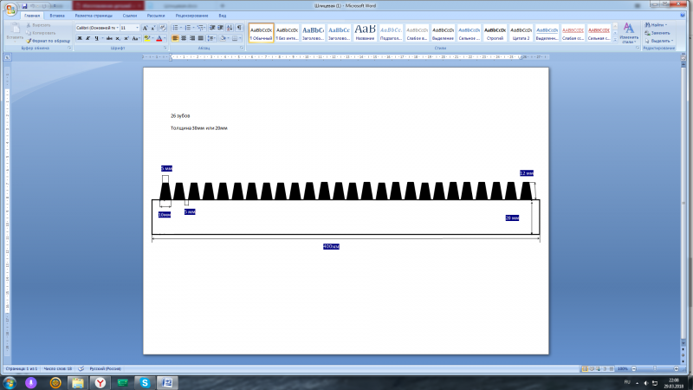
Task: Toggle italic formatting
Action: (88, 38)
